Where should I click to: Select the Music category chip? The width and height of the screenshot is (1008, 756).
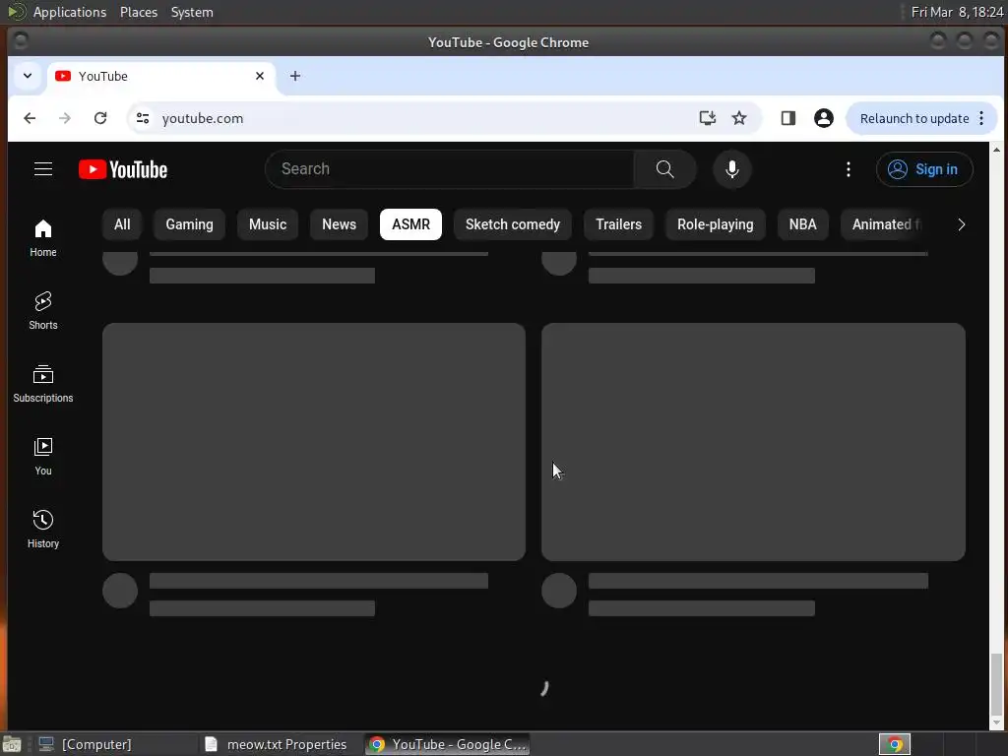(268, 224)
